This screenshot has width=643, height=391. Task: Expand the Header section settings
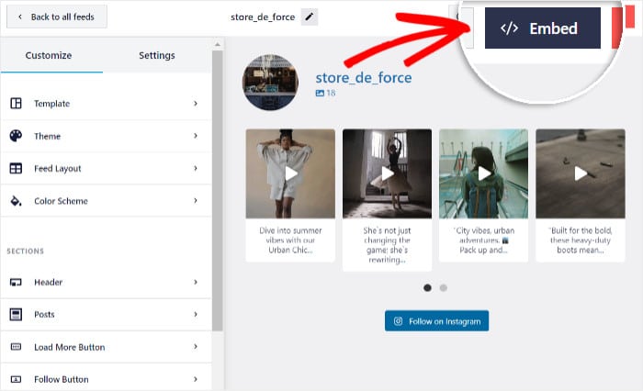pyautogui.click(x=196, y=282)
